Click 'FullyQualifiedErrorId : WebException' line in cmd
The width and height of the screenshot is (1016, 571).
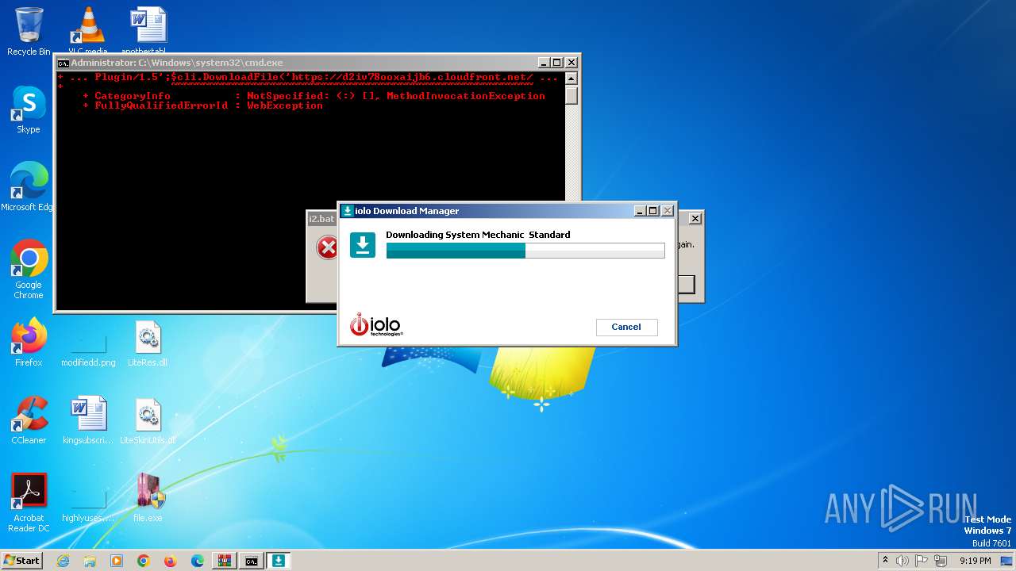point(209,105)
